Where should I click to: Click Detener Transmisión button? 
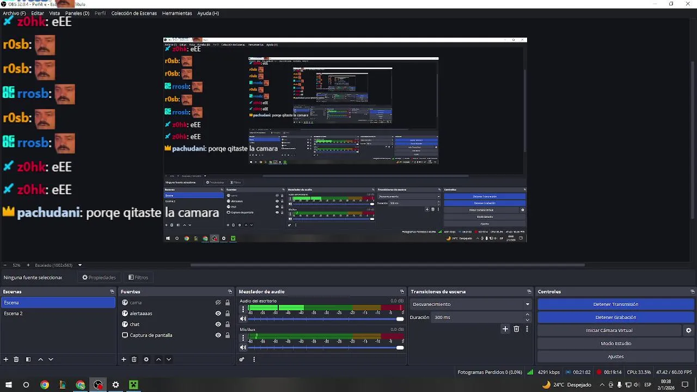pyautogui.click(x=616, y=304)
